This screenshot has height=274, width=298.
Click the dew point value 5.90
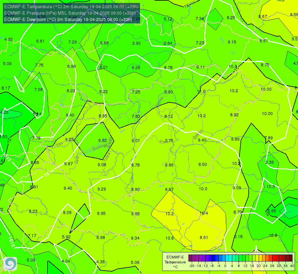pos(169,92)
